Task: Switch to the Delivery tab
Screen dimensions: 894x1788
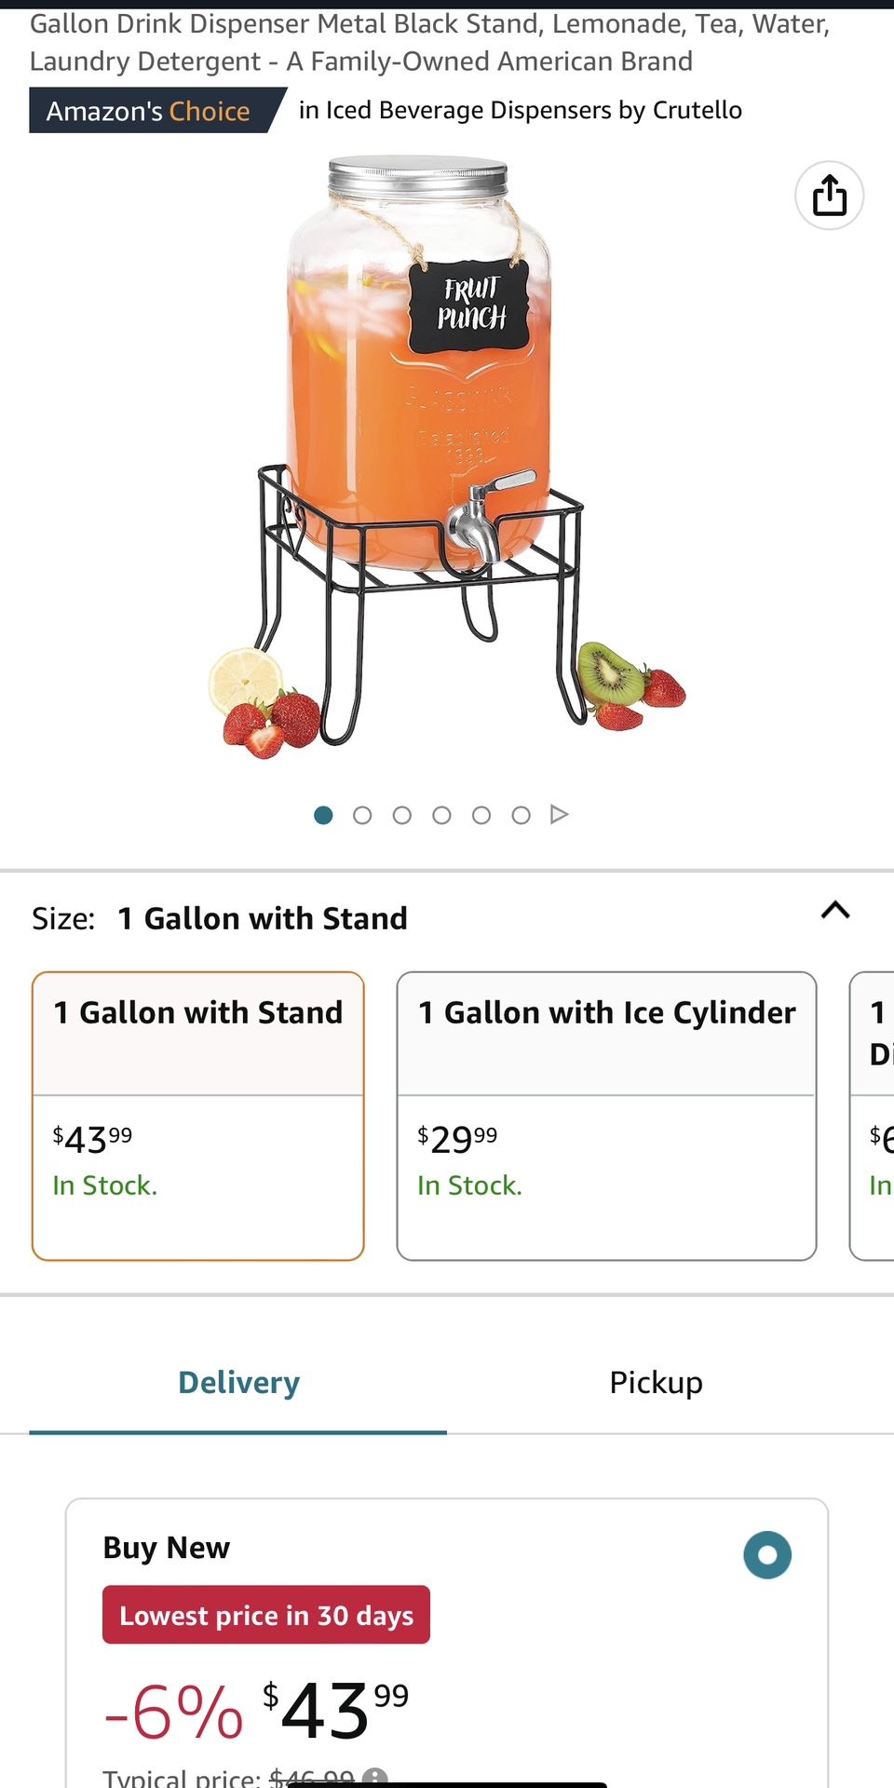Action: pyautogui.click(x=238, y=1383)
